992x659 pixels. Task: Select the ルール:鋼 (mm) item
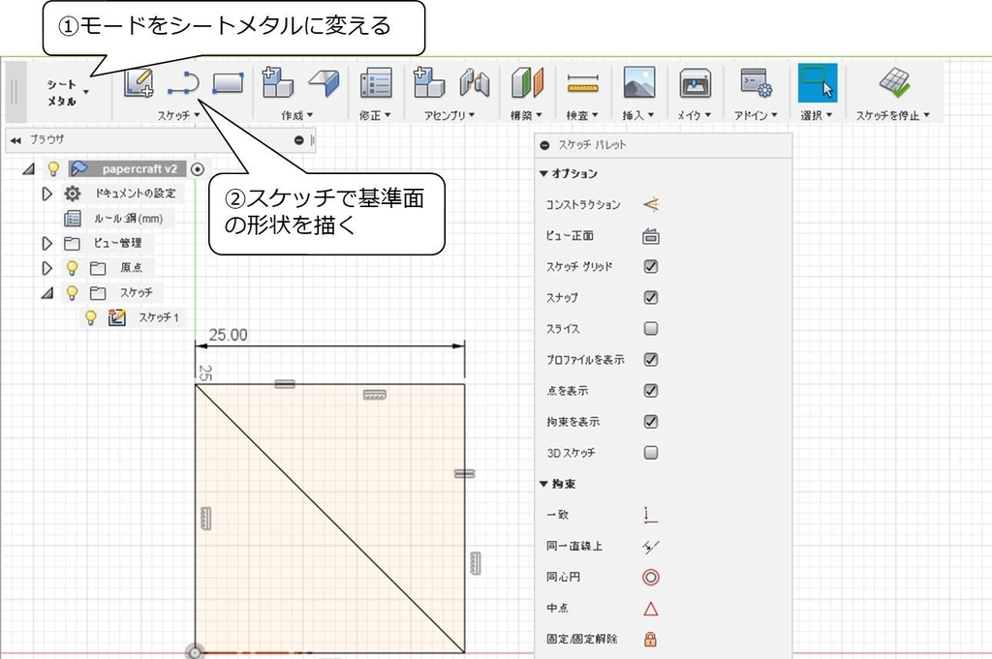129,219
